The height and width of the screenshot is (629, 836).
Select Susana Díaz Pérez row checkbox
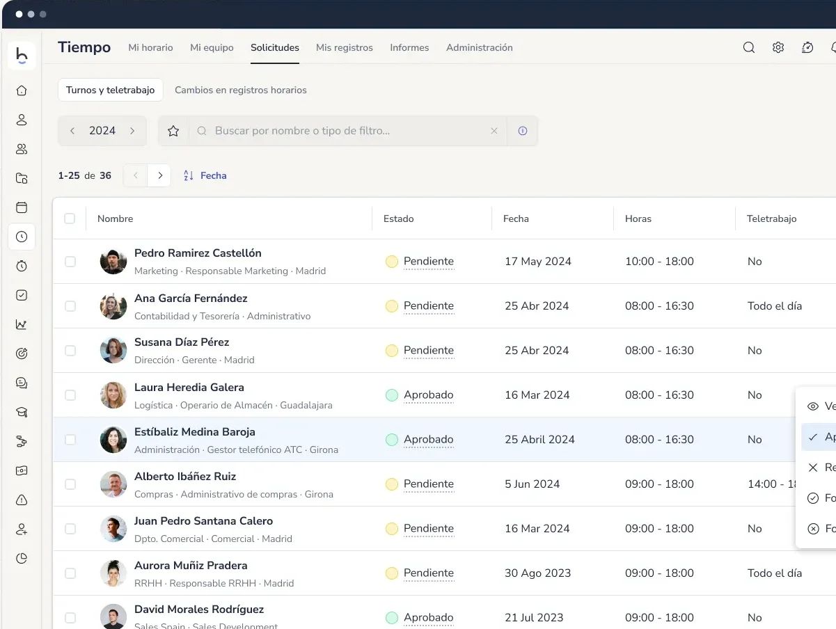[70, 351]
